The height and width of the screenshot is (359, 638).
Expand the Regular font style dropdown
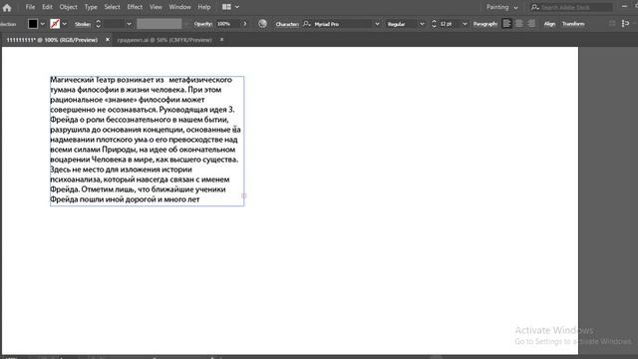click(422, 24)
